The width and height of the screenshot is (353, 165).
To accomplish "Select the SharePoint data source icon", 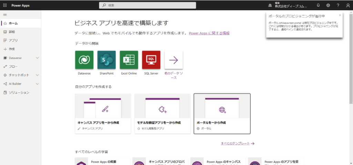I will (x=107, y=60).
